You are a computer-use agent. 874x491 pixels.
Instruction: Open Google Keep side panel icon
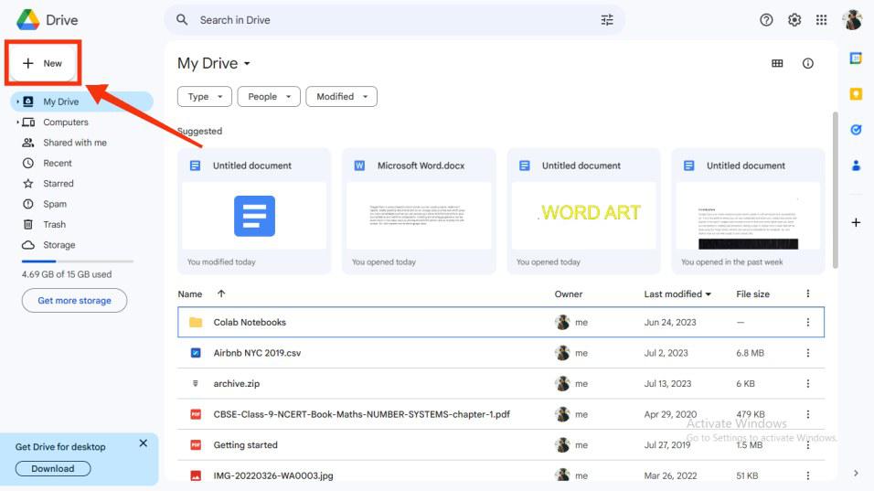point(856,93)
